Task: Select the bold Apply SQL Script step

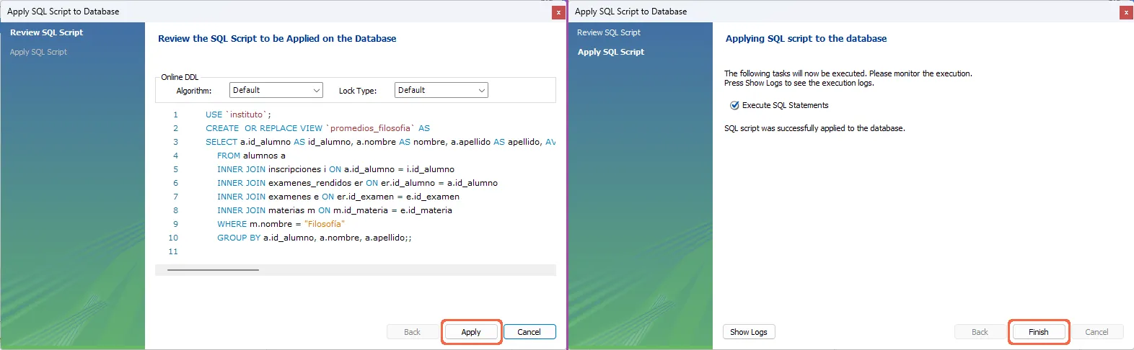Action: pos(610,52)
